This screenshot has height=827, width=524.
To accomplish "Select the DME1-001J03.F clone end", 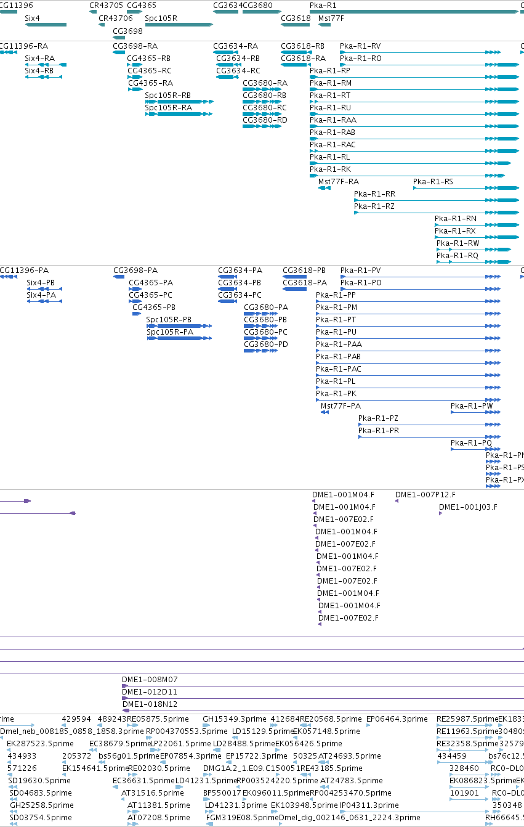I will coord(468,507).
